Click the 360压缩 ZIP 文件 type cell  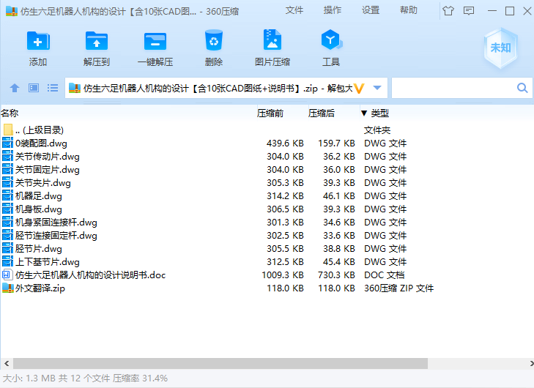pos(398,288)
